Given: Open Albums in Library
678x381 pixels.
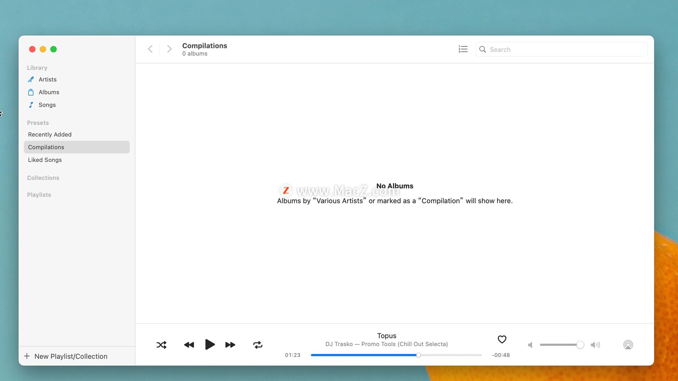Looking at the screenshot, I should point(77,92).
